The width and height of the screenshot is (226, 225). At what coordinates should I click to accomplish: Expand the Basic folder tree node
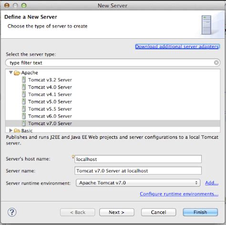[11, 130]
